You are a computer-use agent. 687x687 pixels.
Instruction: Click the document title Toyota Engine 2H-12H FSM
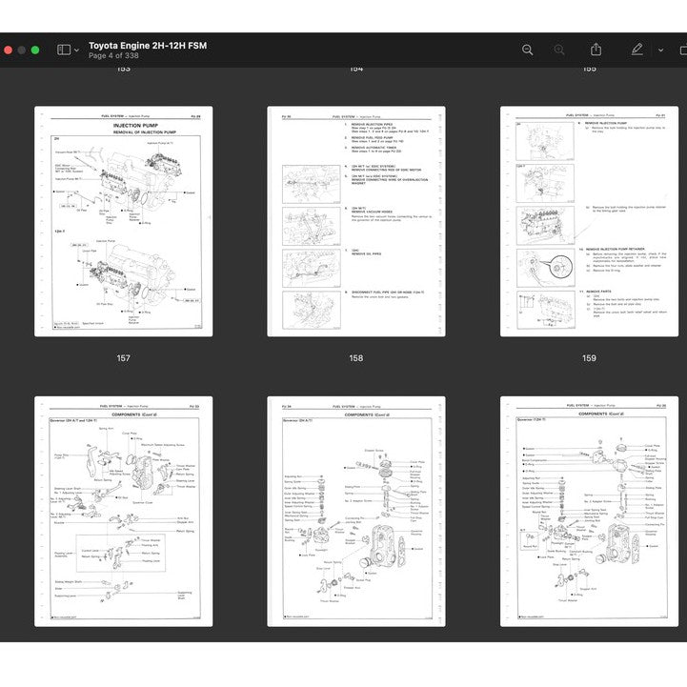pyautogui.click(x=148, y=45)
